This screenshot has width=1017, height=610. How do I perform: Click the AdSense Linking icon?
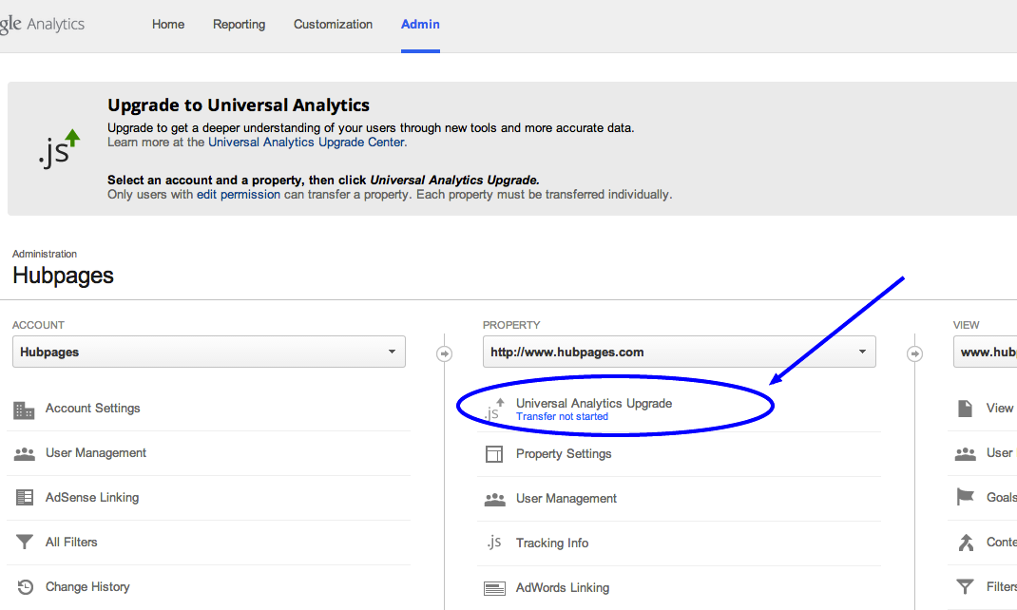point(24,498)
